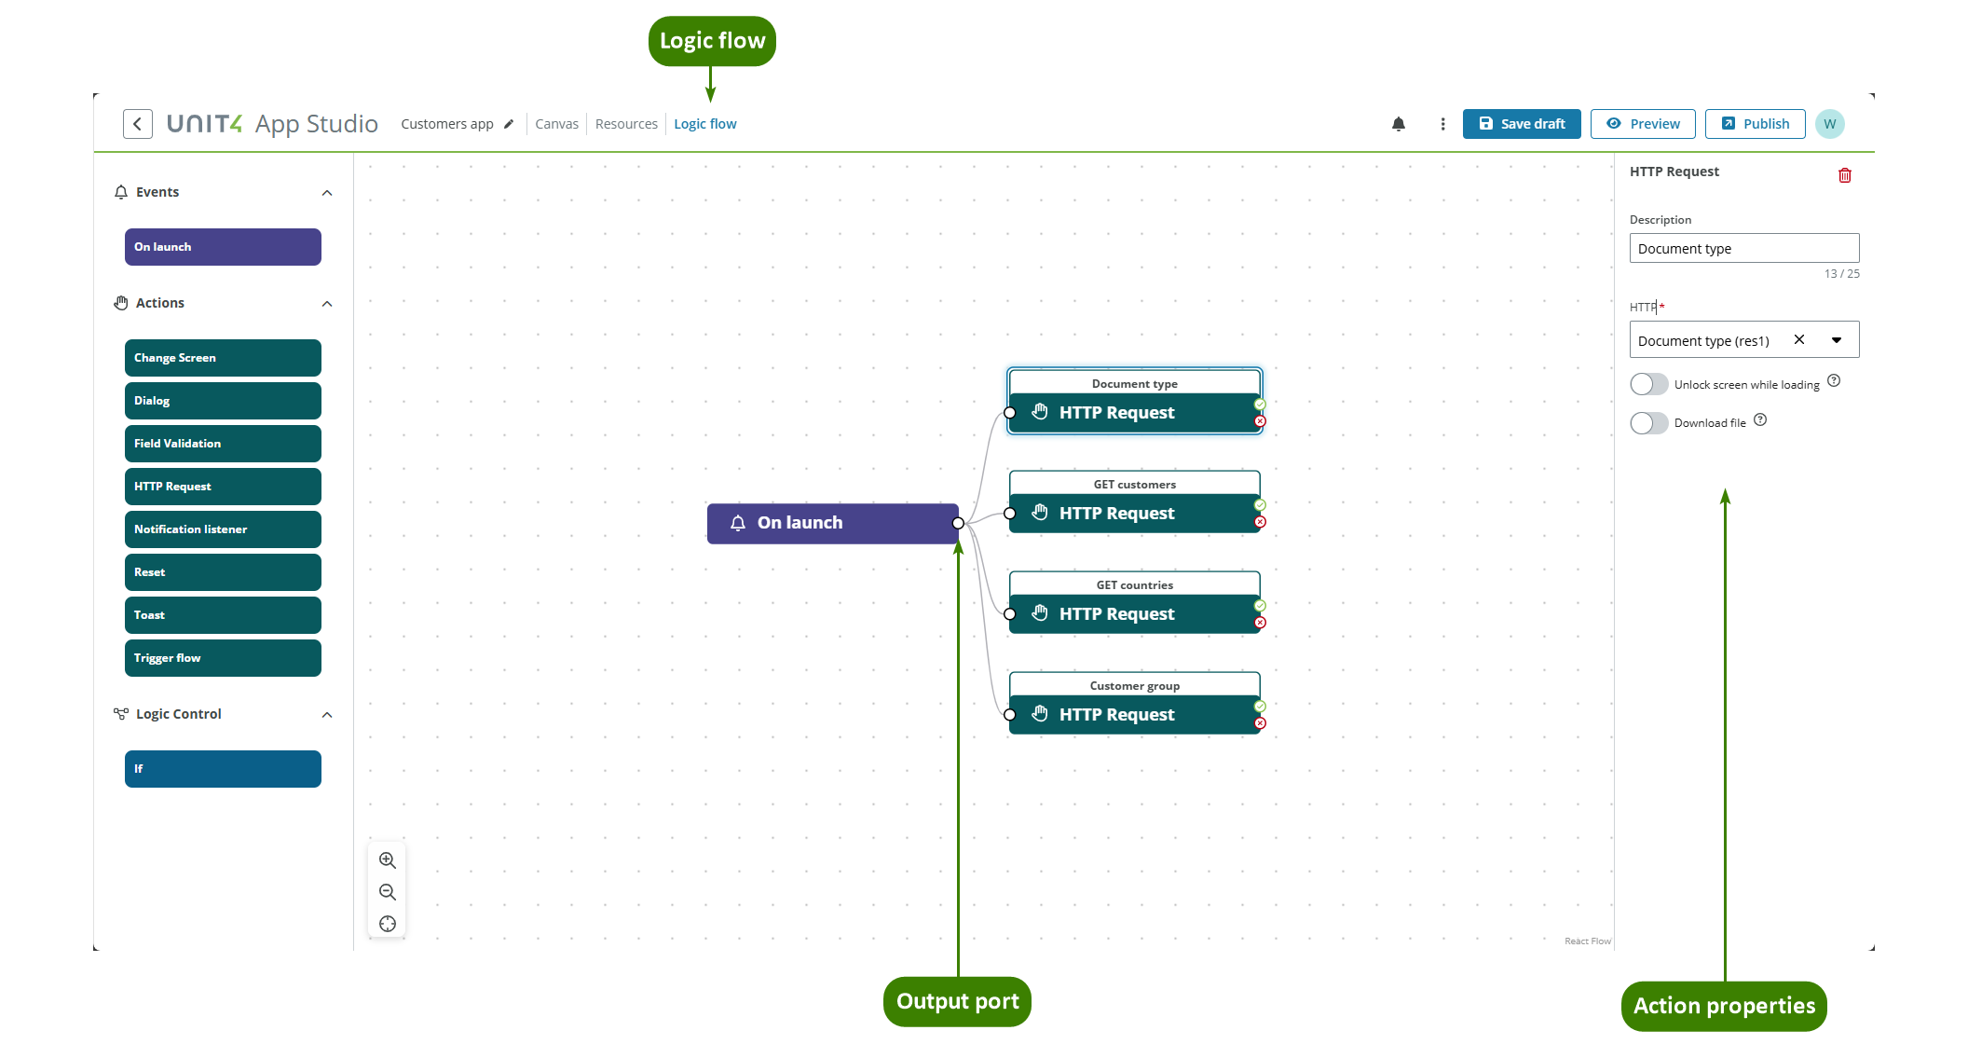The image size is (1968, 1044).
Task: Open help for Unlock screen while loading
Action: [x=1834, y=381]
